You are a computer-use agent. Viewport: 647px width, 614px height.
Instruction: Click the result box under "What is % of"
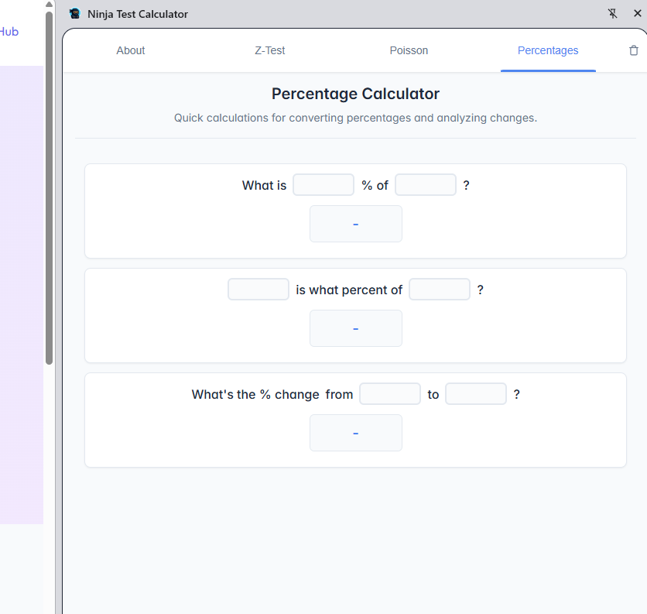(x=356, y=224)
